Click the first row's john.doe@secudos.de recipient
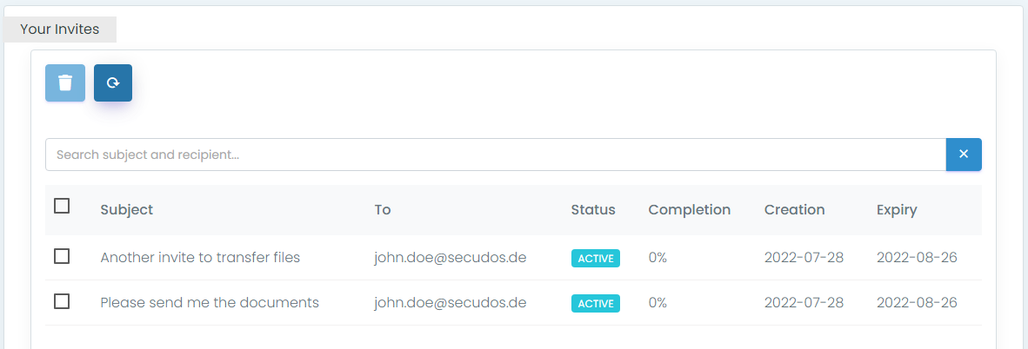The image size is (1028, 349). coord(451,258)
